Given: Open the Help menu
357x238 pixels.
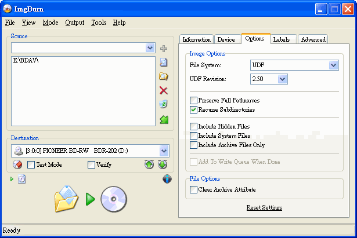Looking at the screenshot, I should pyautogui.click(x=119, y=23).
